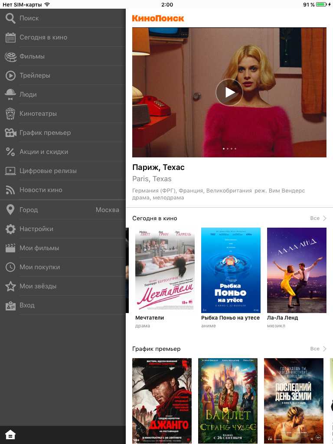
Task: Tap the home icon at the sidebar bottom
Action: 10,434
